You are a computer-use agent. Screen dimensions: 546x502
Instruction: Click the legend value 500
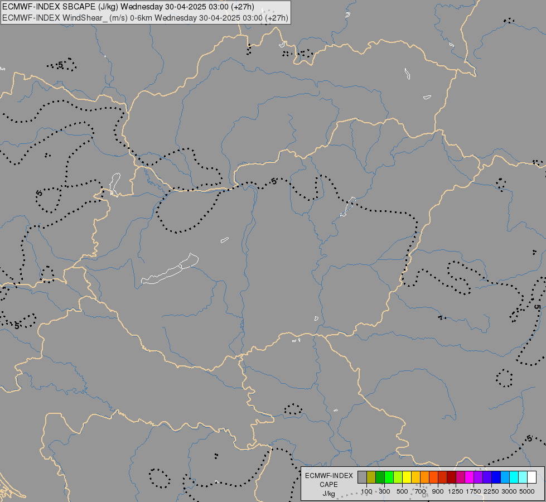[402, 491]
